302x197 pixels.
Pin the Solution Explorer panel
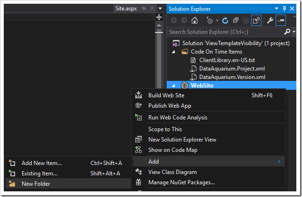pyautogui.click(x=284, y=8)
